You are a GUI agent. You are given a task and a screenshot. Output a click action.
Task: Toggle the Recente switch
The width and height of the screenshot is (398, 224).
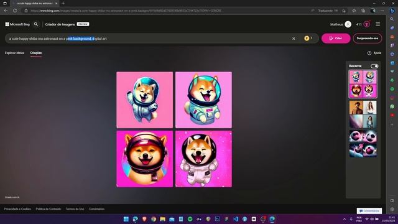tap(374, 66)
